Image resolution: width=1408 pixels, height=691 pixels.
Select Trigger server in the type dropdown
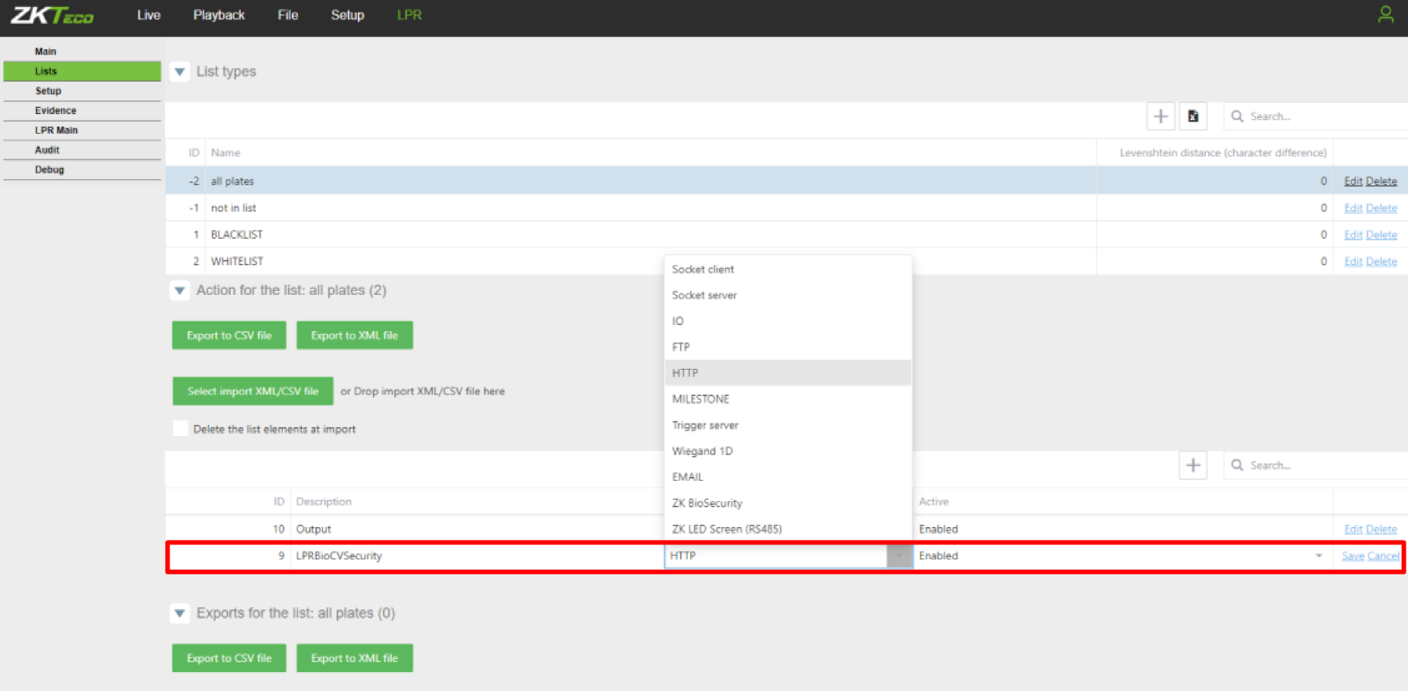[x=788, y=425]
